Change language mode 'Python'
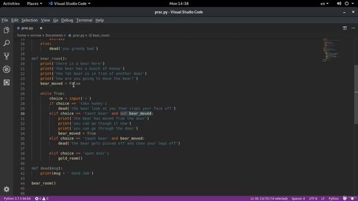The image size is (358, 201). click(333, 199)
